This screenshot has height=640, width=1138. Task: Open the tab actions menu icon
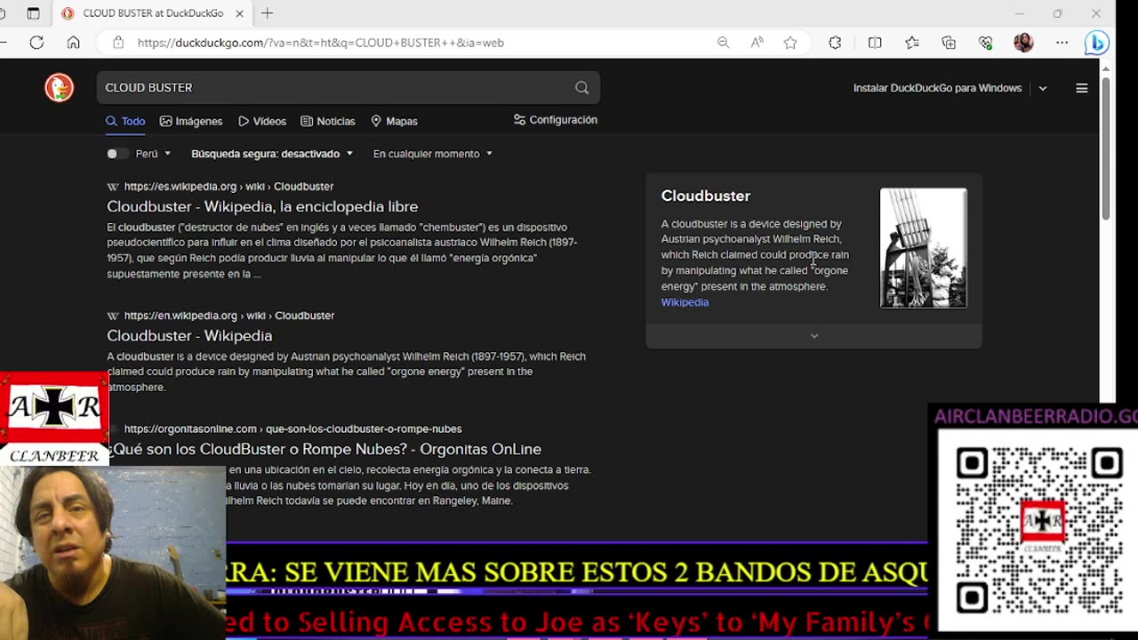[33, 13]
